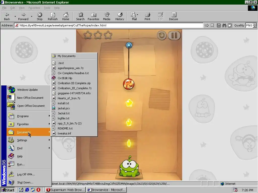Screen dimensions: 258x193
Task: Expand Find submenu in Start menu
Action: [28, 148]
